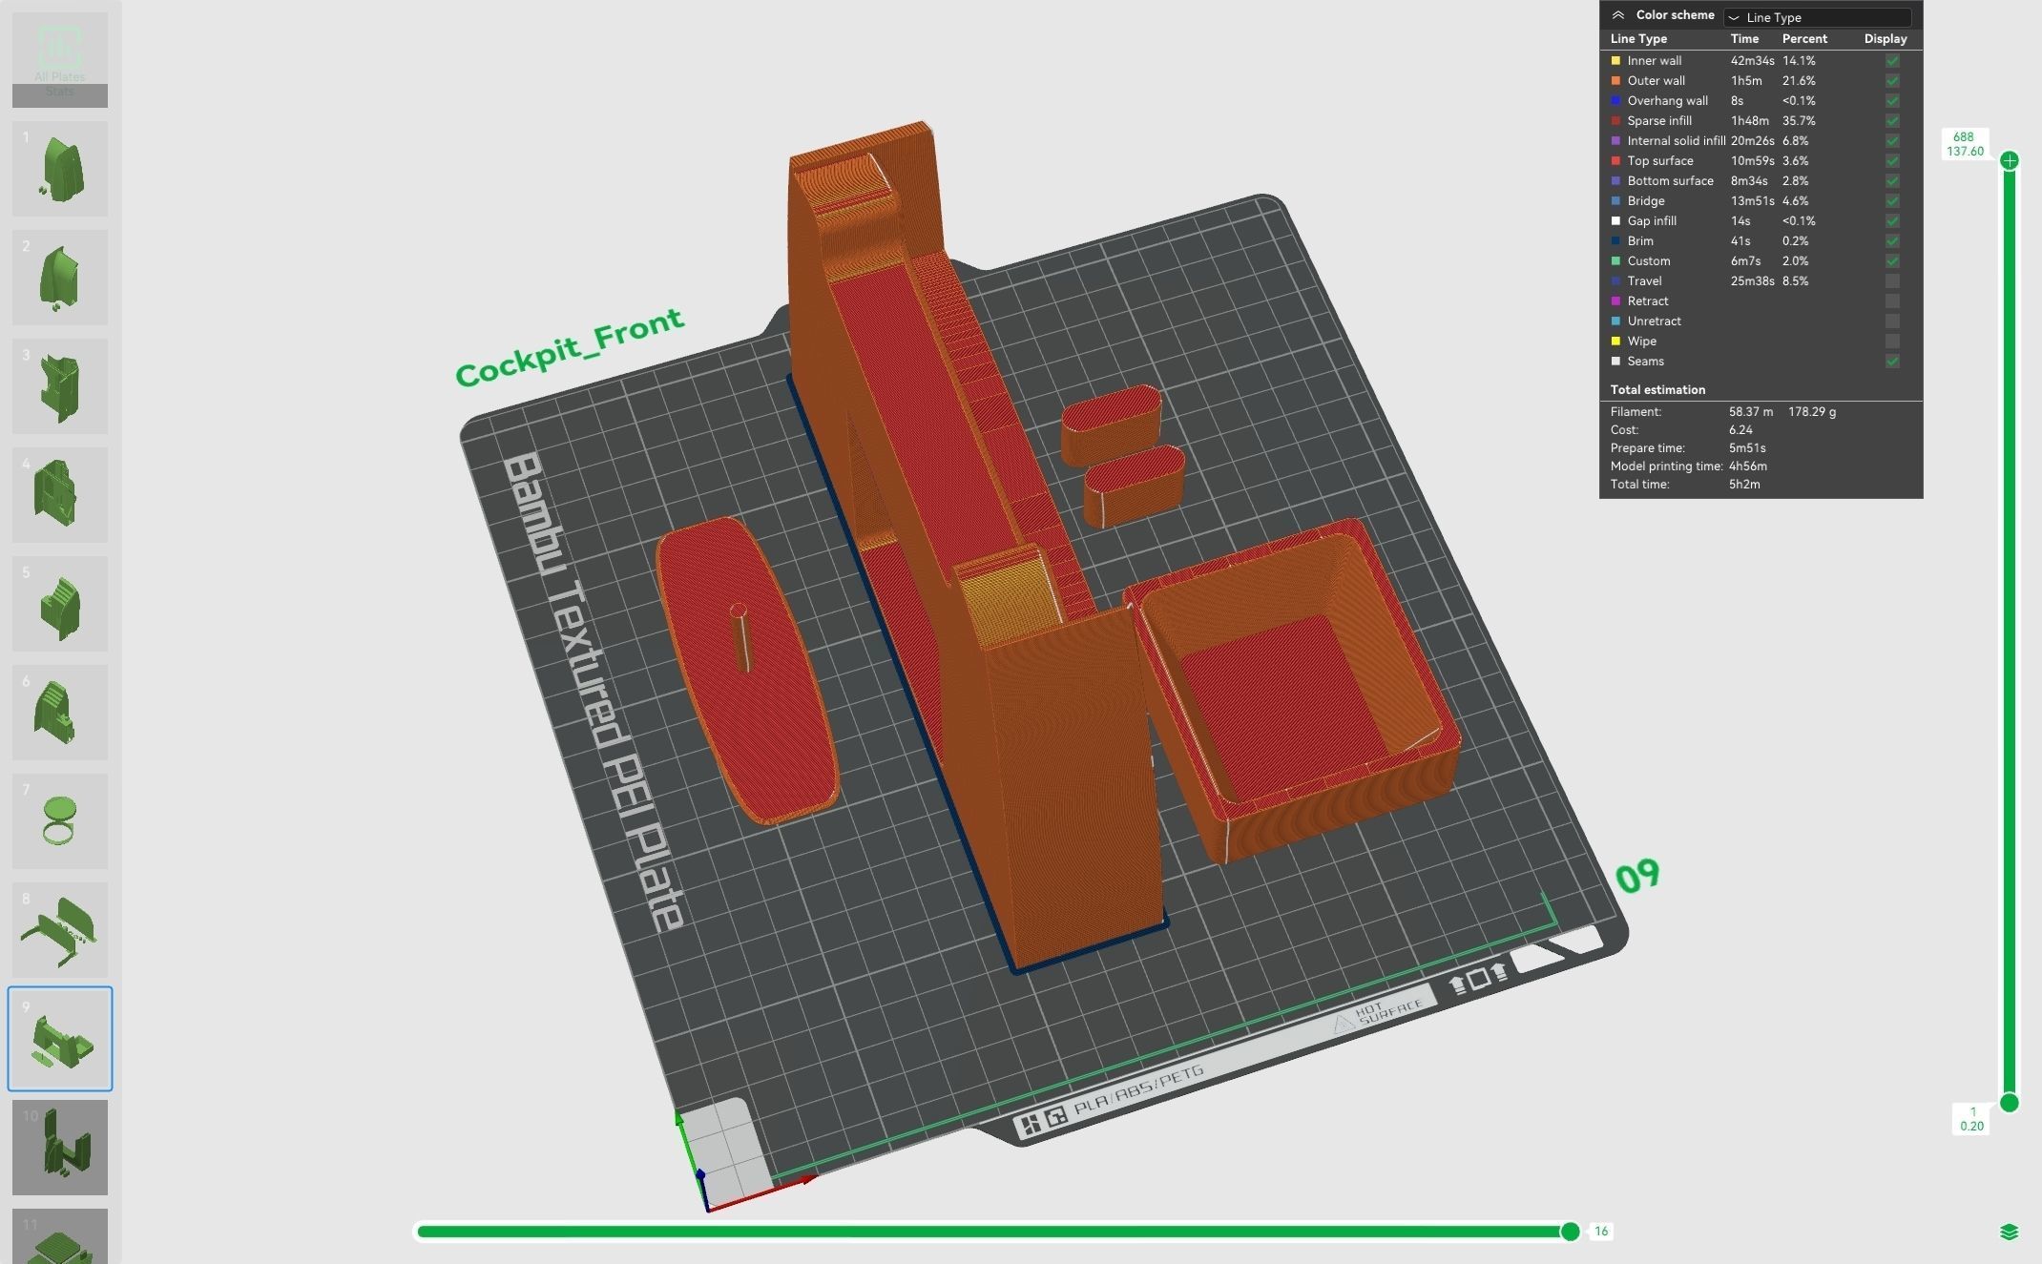Click the Sparse infill color swatch
The image size is (2042, 1264).
(x=1615, y=121)
